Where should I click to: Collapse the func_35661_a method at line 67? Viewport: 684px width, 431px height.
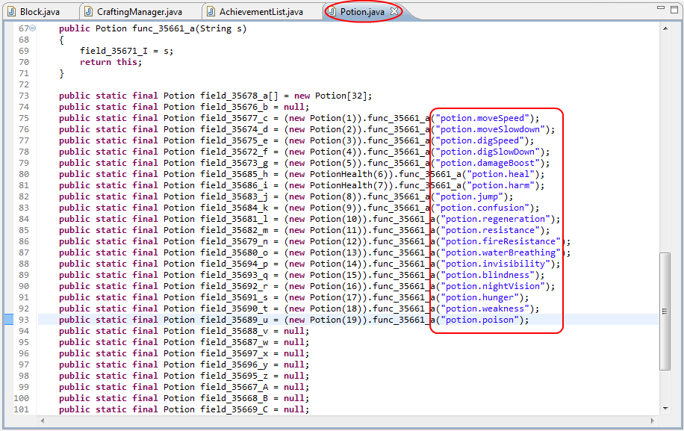pyautogui.click(x=33, y=28)
